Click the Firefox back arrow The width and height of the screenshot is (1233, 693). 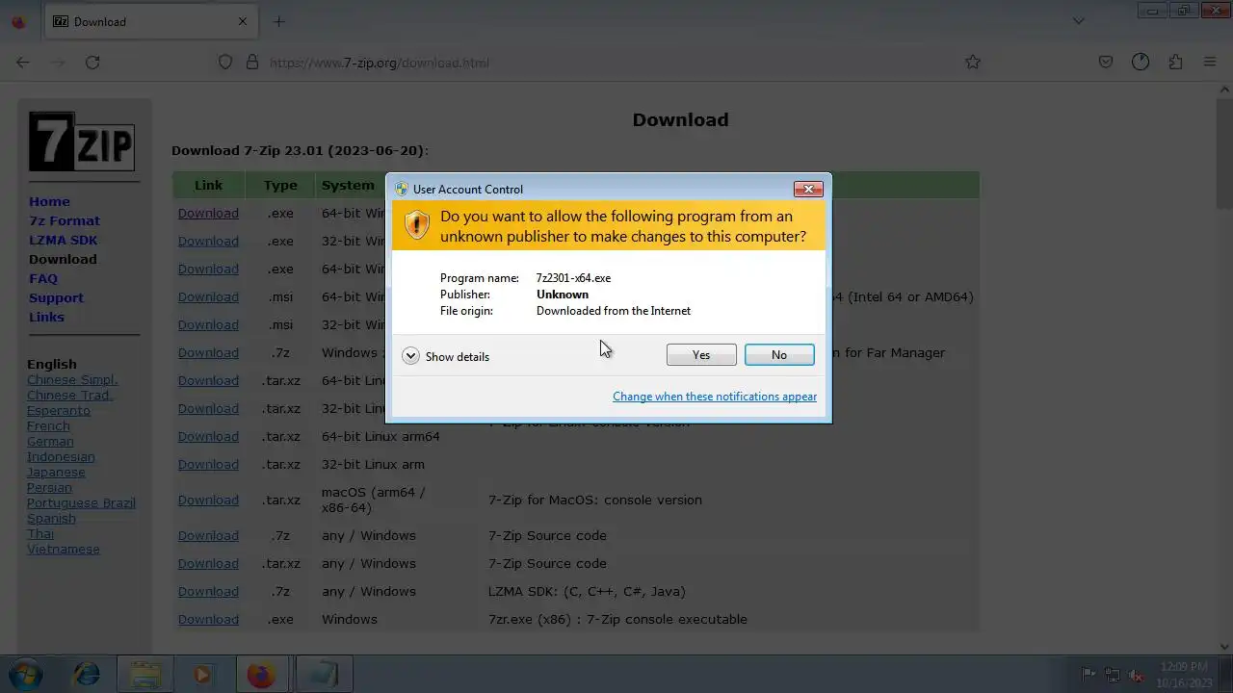(23, 62)
